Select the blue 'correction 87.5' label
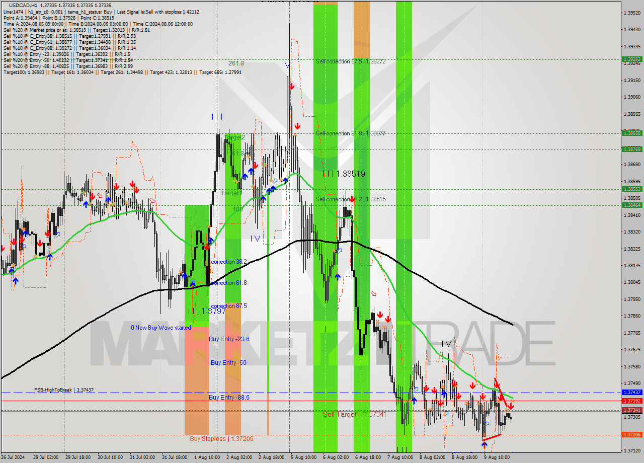 [x=229, y=306]
